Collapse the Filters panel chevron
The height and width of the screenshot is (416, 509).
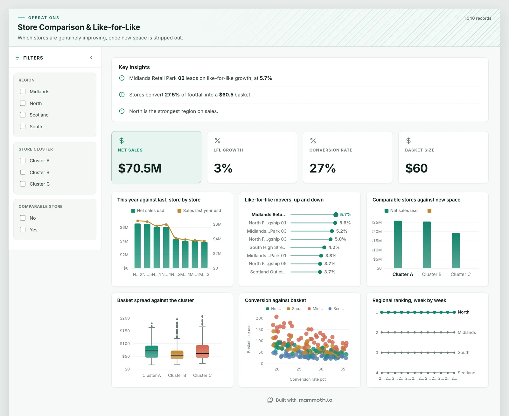pos(91,58)
